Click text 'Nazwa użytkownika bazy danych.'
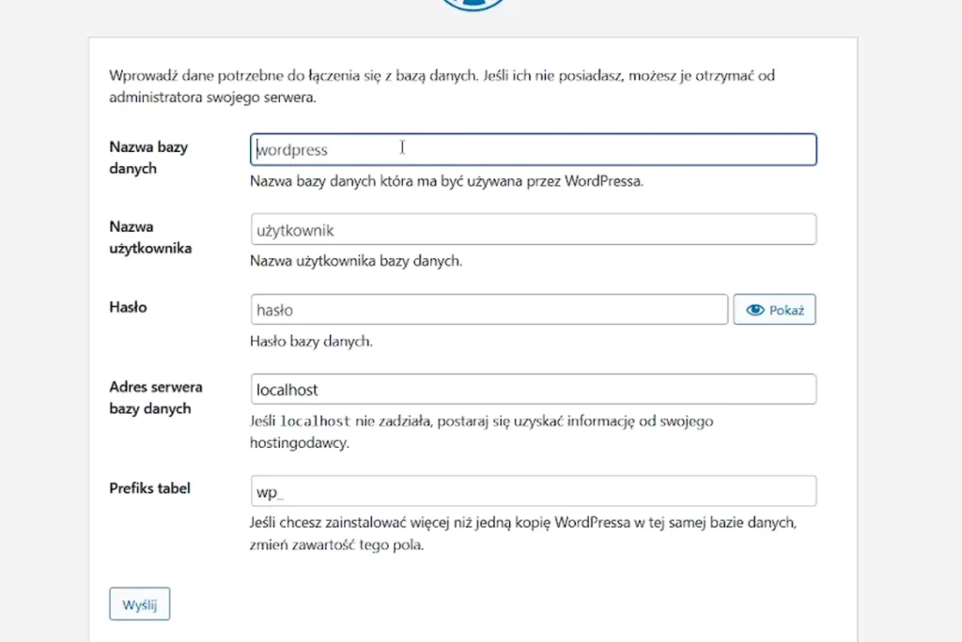Screen dimensions: 962x642 point(356,261)
